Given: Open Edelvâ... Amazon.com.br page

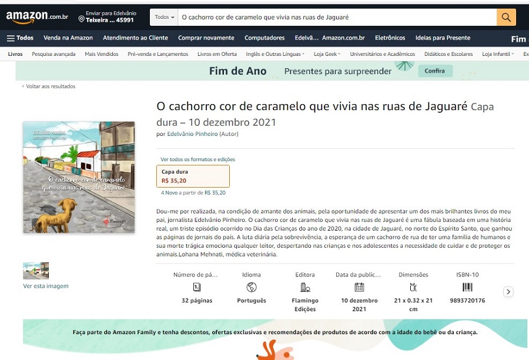Looking at the screenshot, I should (330, 38).
